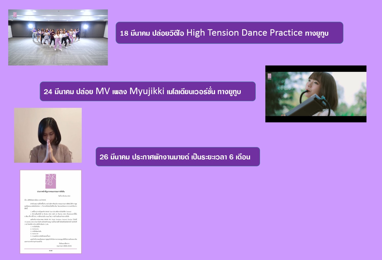Select the dance practice room group photo

(x=58, y=37)
